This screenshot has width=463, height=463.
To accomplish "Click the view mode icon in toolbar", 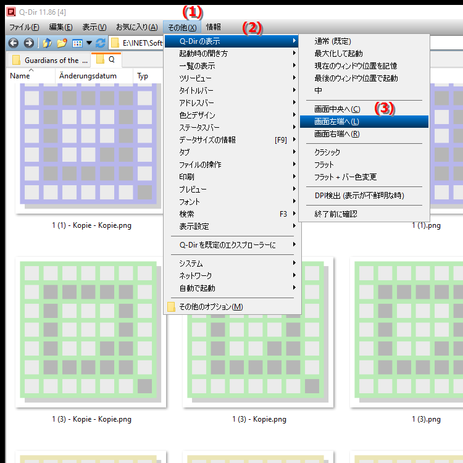I will tap(77, 43).
